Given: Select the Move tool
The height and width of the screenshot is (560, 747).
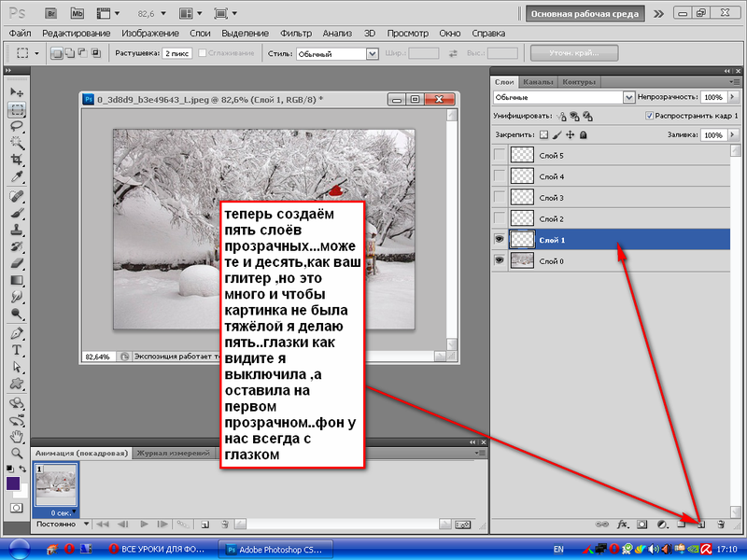Looking at the screenshot, I should [17, 91].
